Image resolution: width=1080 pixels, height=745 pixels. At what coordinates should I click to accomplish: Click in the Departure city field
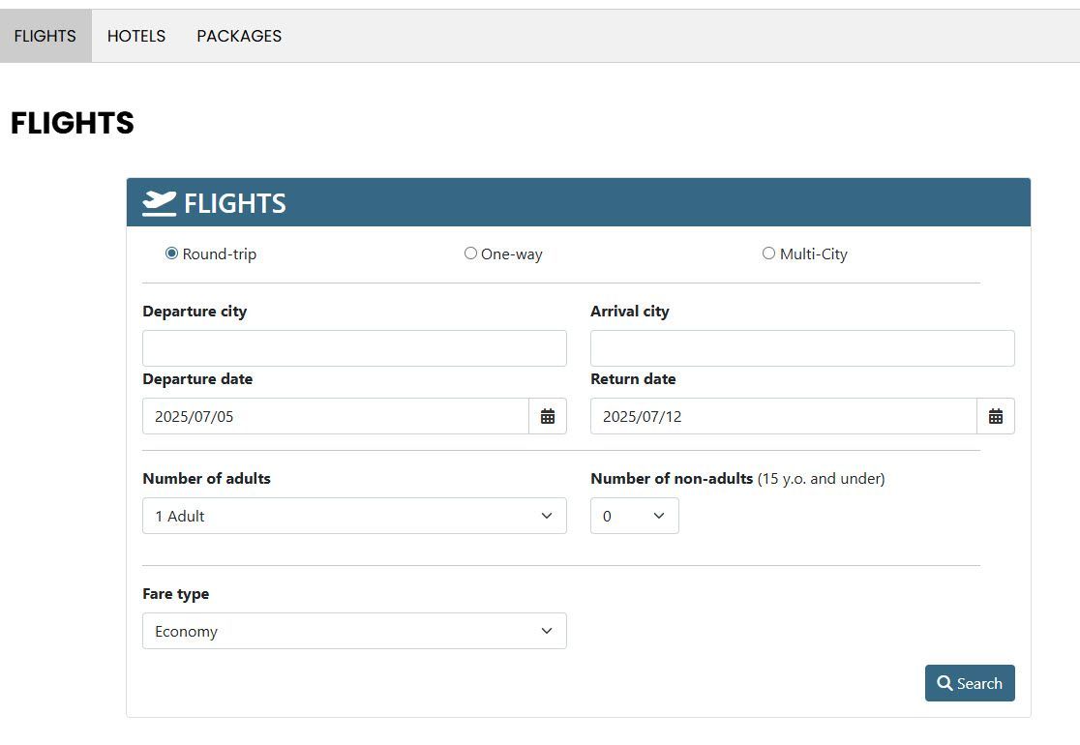click(x=354, y=348)
